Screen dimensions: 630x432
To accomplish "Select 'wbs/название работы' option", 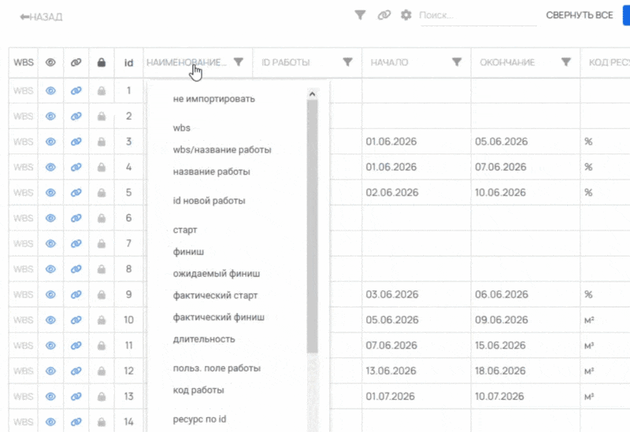I will pos(222,150).
